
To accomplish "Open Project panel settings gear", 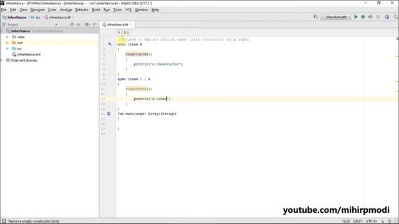I will [x=87, y=24].
